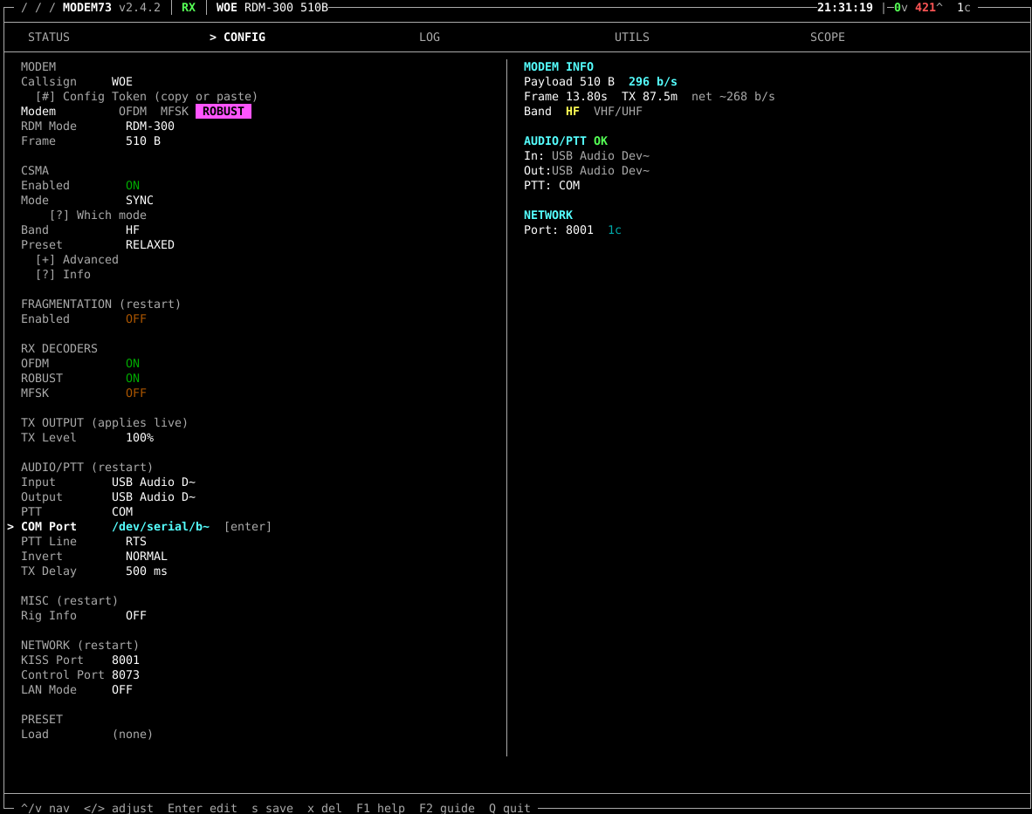Switch to the SCOPE tab
The height and width of the screenshot is (814, 1032).
click(828, 38)
